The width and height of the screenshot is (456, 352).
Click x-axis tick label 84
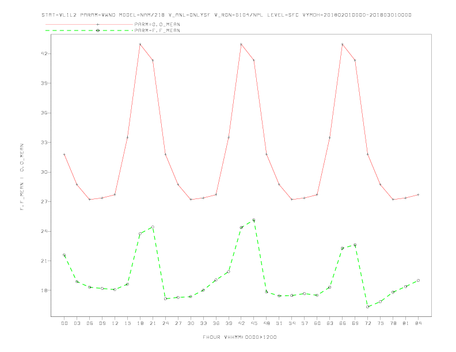[418, 323]
